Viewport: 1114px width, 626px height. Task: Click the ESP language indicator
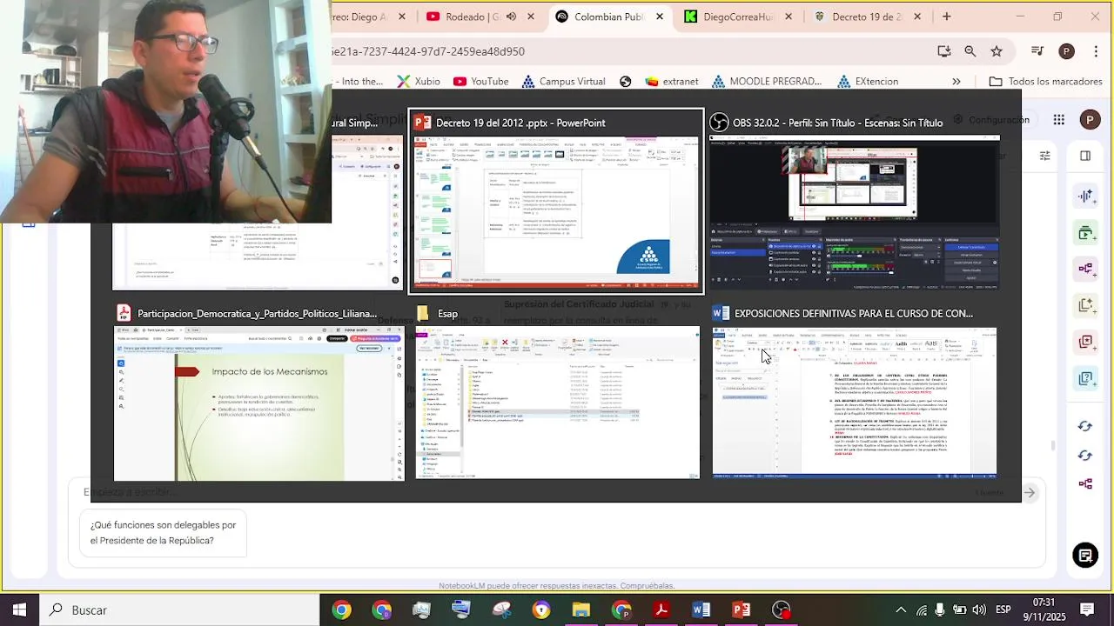(1003, 609)
